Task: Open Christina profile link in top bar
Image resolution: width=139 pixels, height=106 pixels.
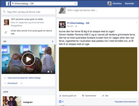Action: click(117, 4)
